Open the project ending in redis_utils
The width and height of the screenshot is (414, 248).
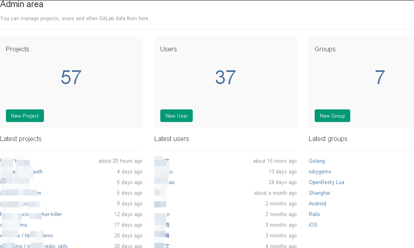[x=34, y=246]
